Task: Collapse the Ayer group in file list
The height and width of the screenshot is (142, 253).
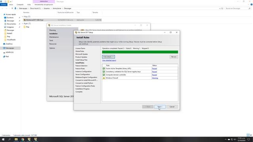Action: click(x=23, y=24)
